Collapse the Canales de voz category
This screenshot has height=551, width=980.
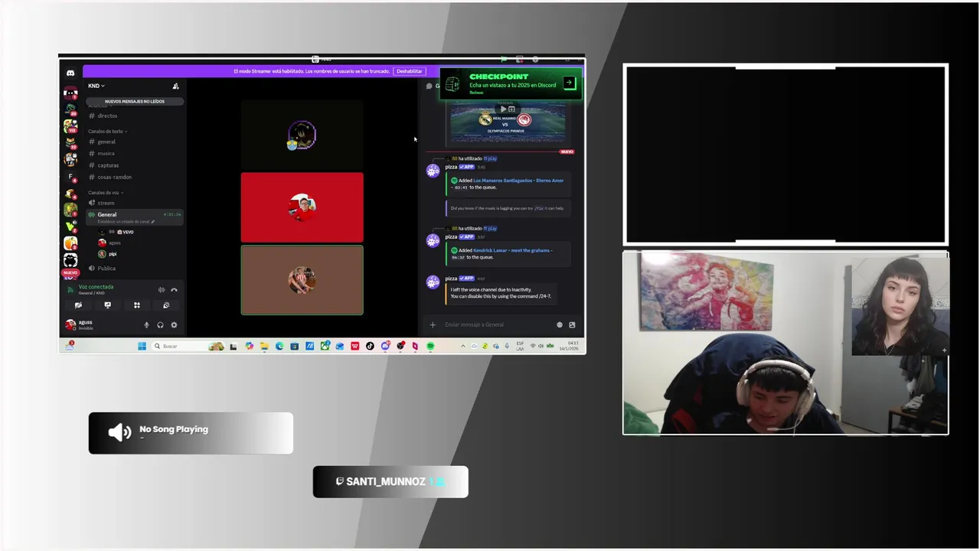coord(106,192)
